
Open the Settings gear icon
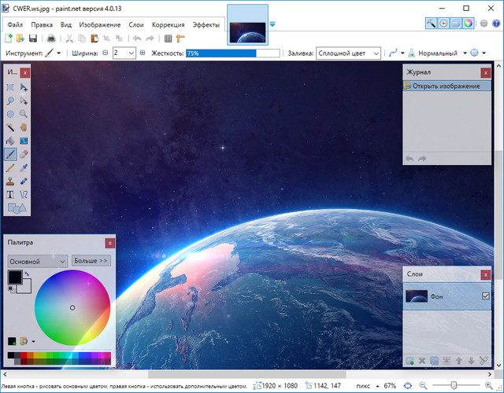(484, 24)
